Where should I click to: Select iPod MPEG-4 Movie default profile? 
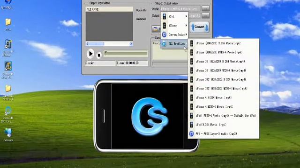(224, 116)
